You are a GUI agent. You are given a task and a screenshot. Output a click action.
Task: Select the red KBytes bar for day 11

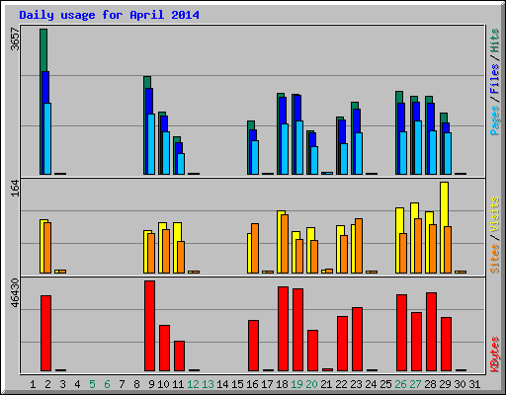(179, 355)
